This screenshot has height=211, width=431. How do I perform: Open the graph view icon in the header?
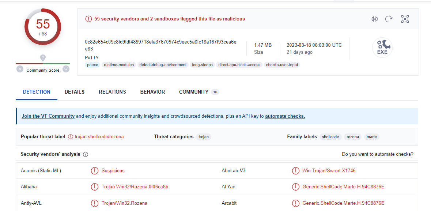pos(405,19)
